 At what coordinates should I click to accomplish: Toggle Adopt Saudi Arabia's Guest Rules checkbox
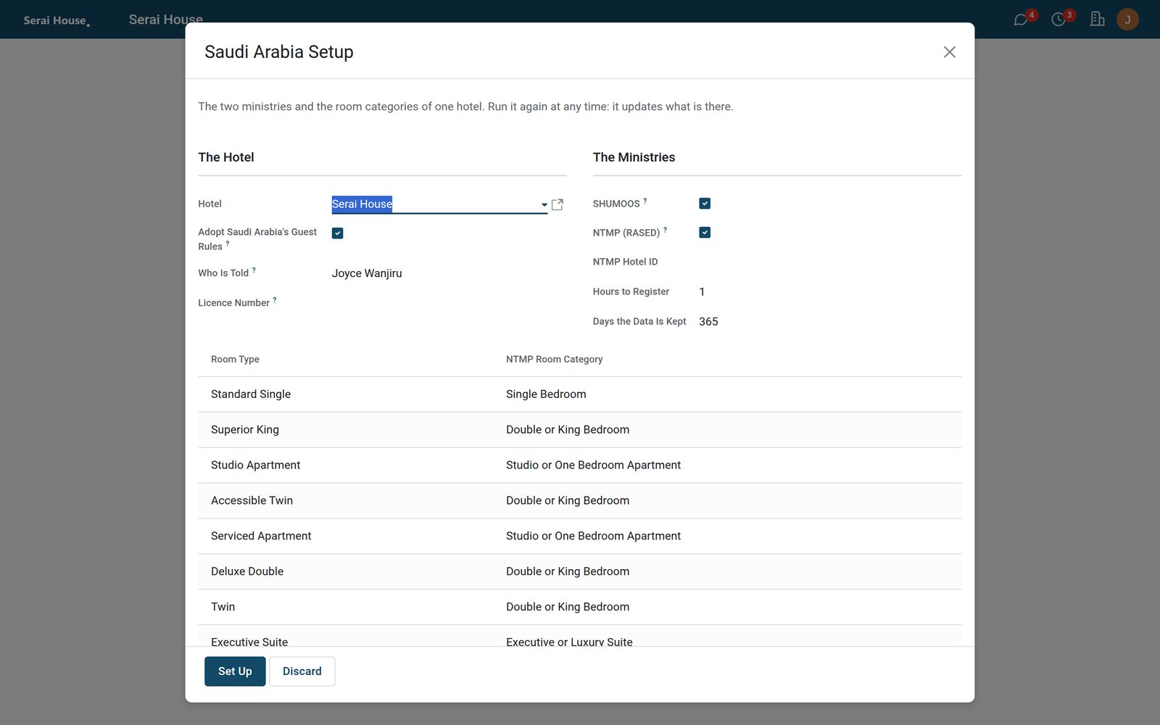(338, 233)
